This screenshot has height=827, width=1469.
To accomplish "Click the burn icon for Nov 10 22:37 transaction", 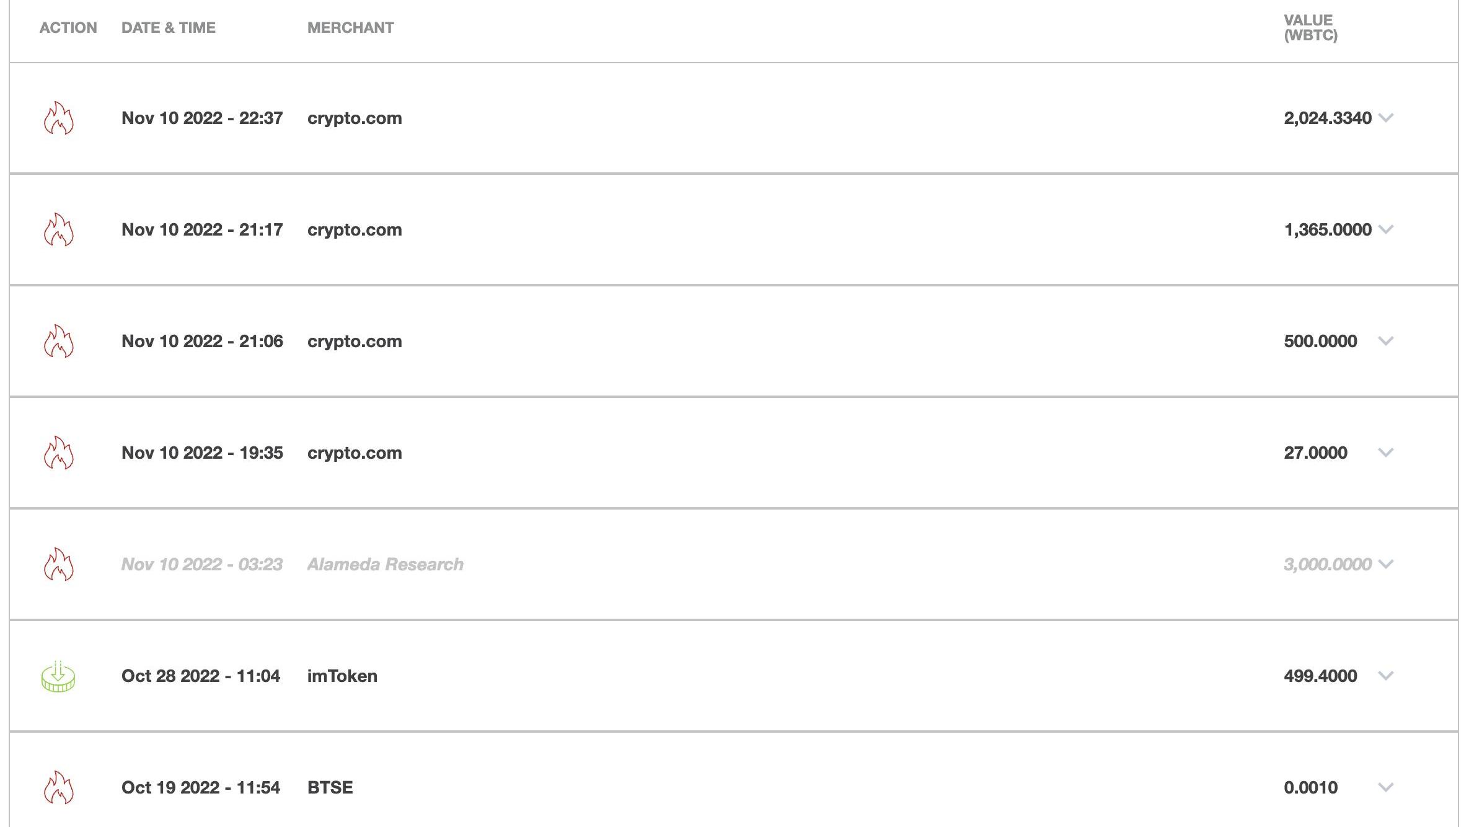I will [x=59, y=118].
